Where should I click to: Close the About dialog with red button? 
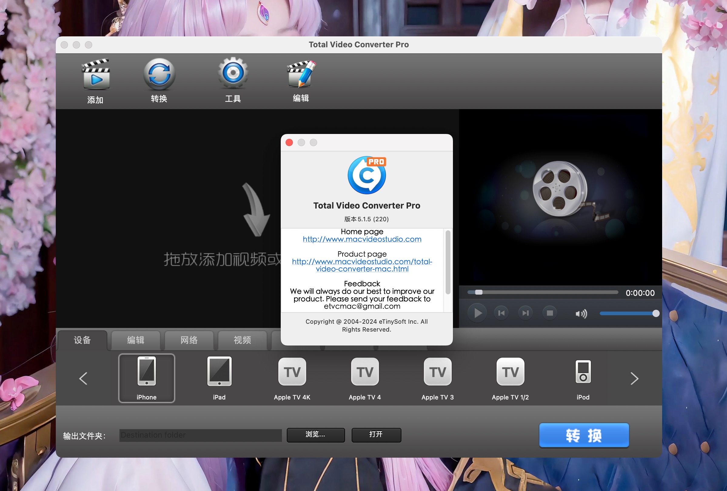[x=289, y=143]
